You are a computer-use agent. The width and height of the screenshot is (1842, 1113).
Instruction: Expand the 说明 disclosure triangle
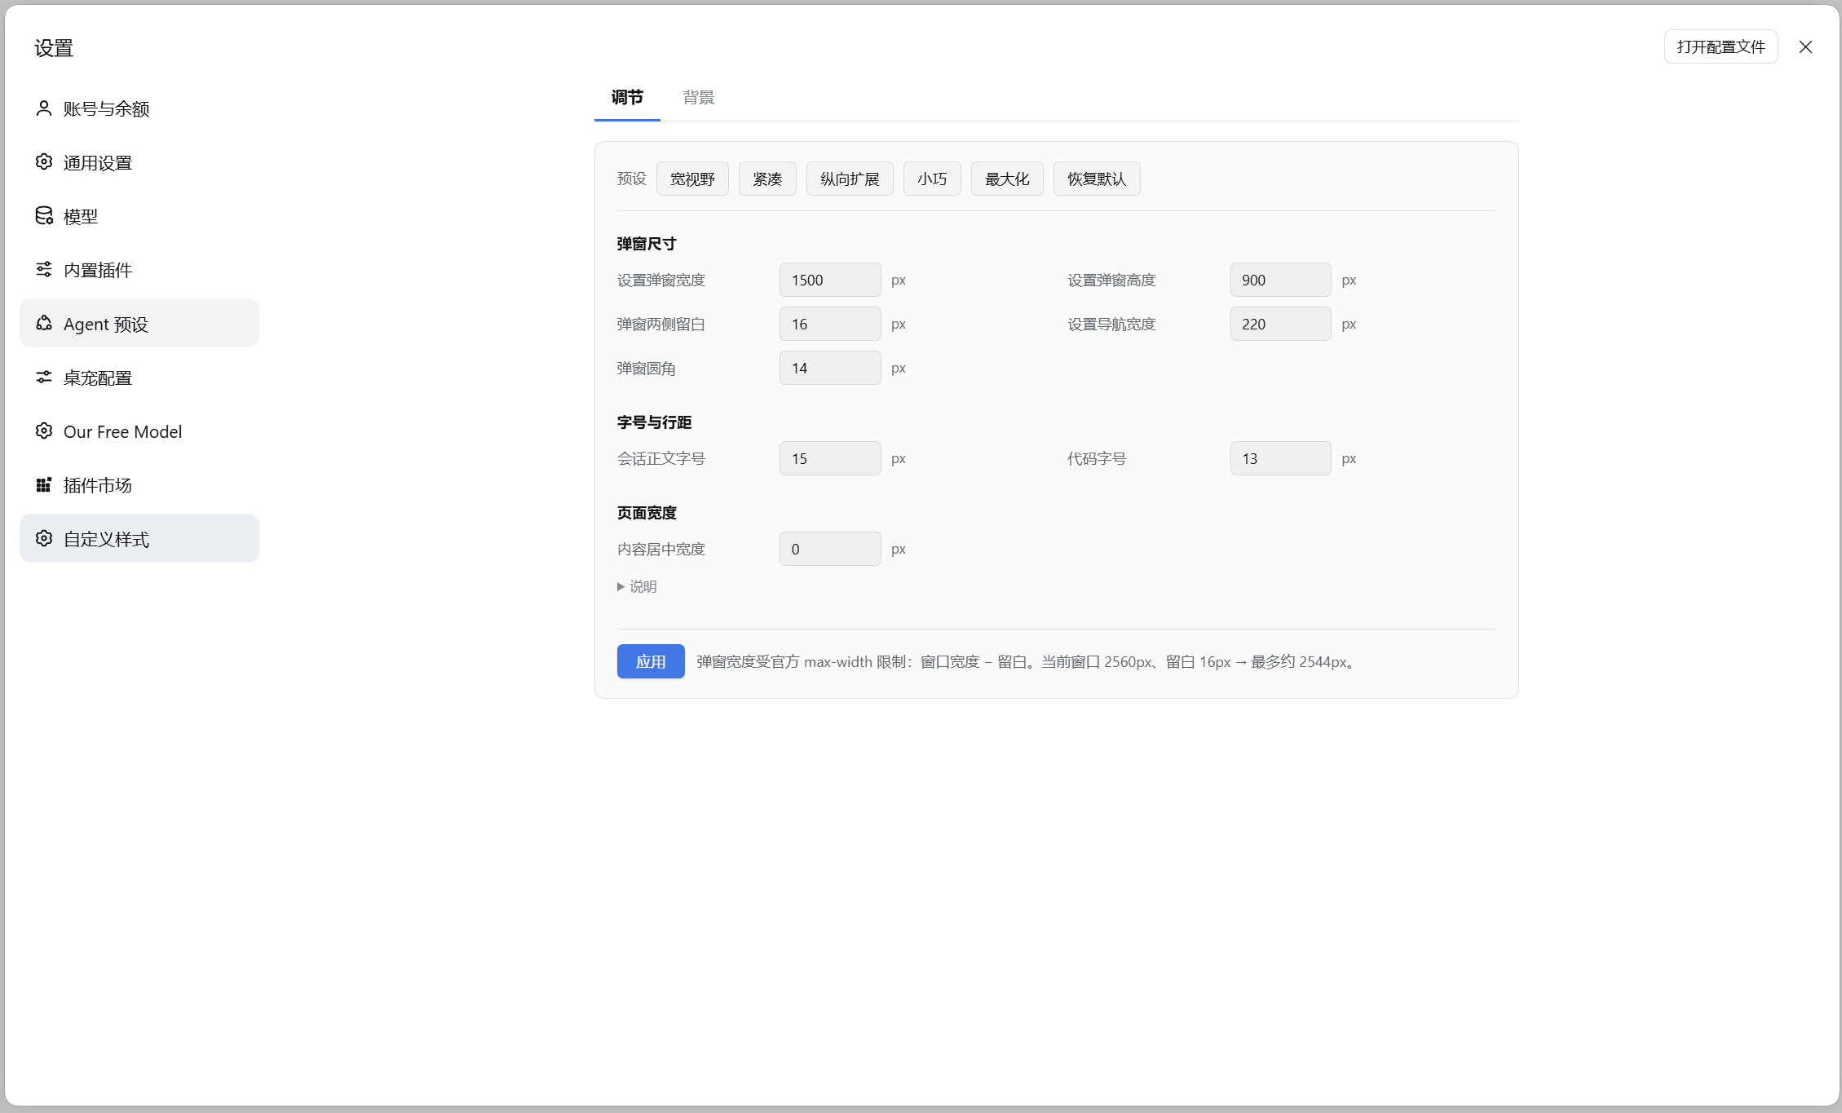[621, 586]
